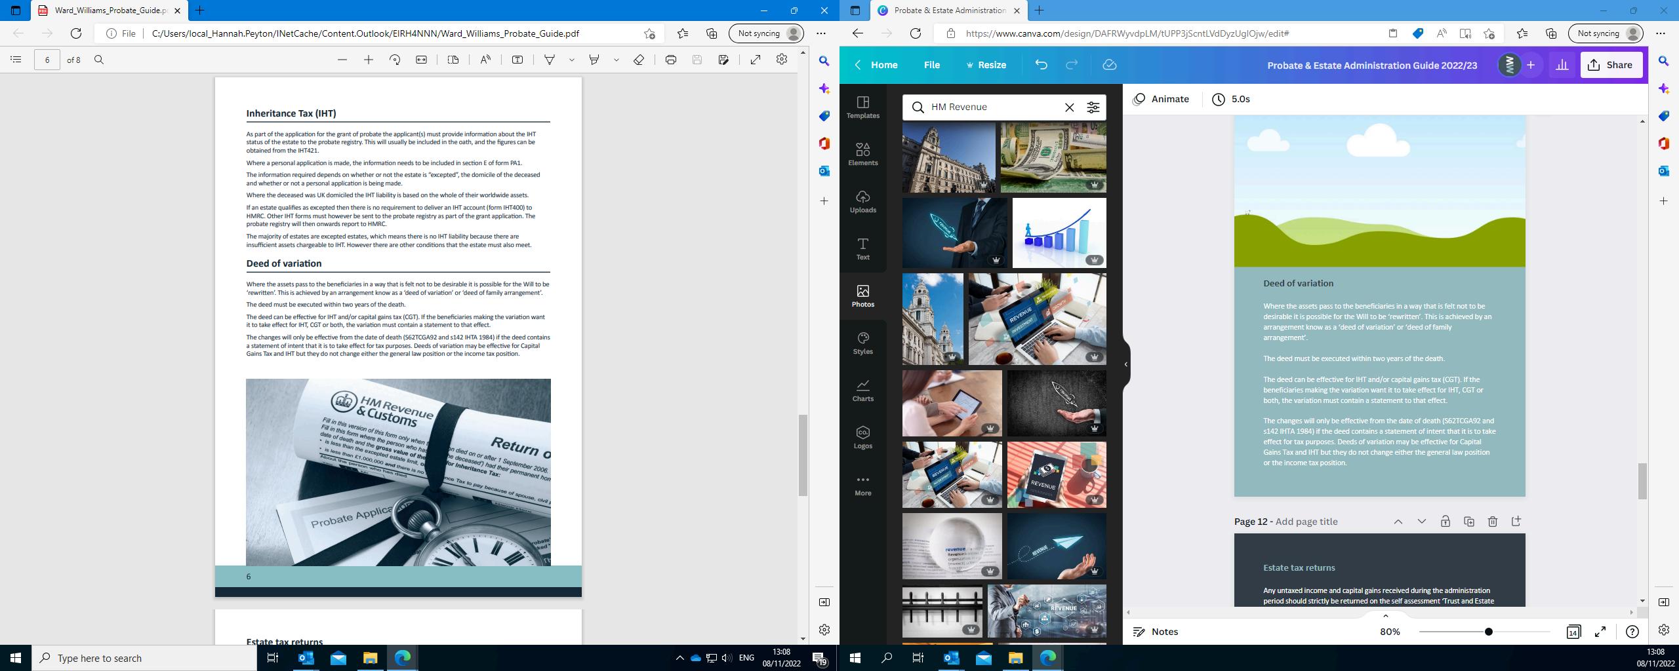Click the Canva Share button
This screenshot has height=671, width=1679.
pos(1611,65)
